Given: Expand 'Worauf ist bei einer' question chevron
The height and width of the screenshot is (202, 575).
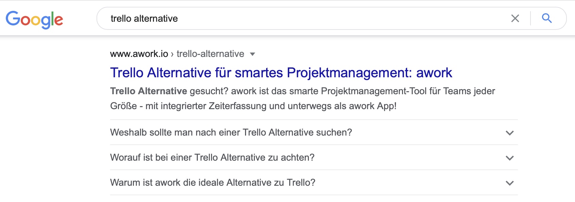Looking at the screenshot, I should click(509, 158).
